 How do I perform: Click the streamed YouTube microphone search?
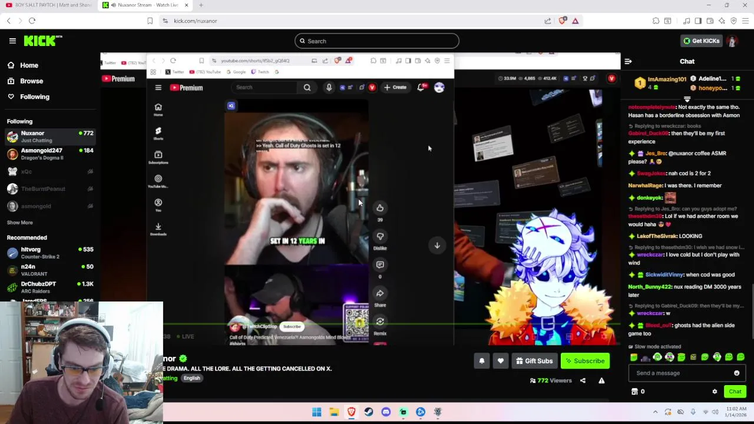pos(329,87)
